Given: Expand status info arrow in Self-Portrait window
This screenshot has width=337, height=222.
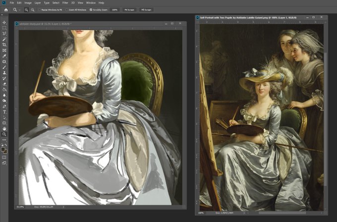Looking at the screenshot, I should point(244,213).
